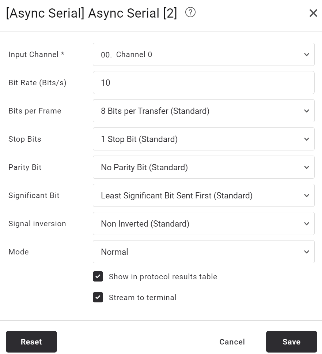Viewport: 322px width, 354px height.
Task: Open the Parity Bit dropdown
Action: [204, 167]
